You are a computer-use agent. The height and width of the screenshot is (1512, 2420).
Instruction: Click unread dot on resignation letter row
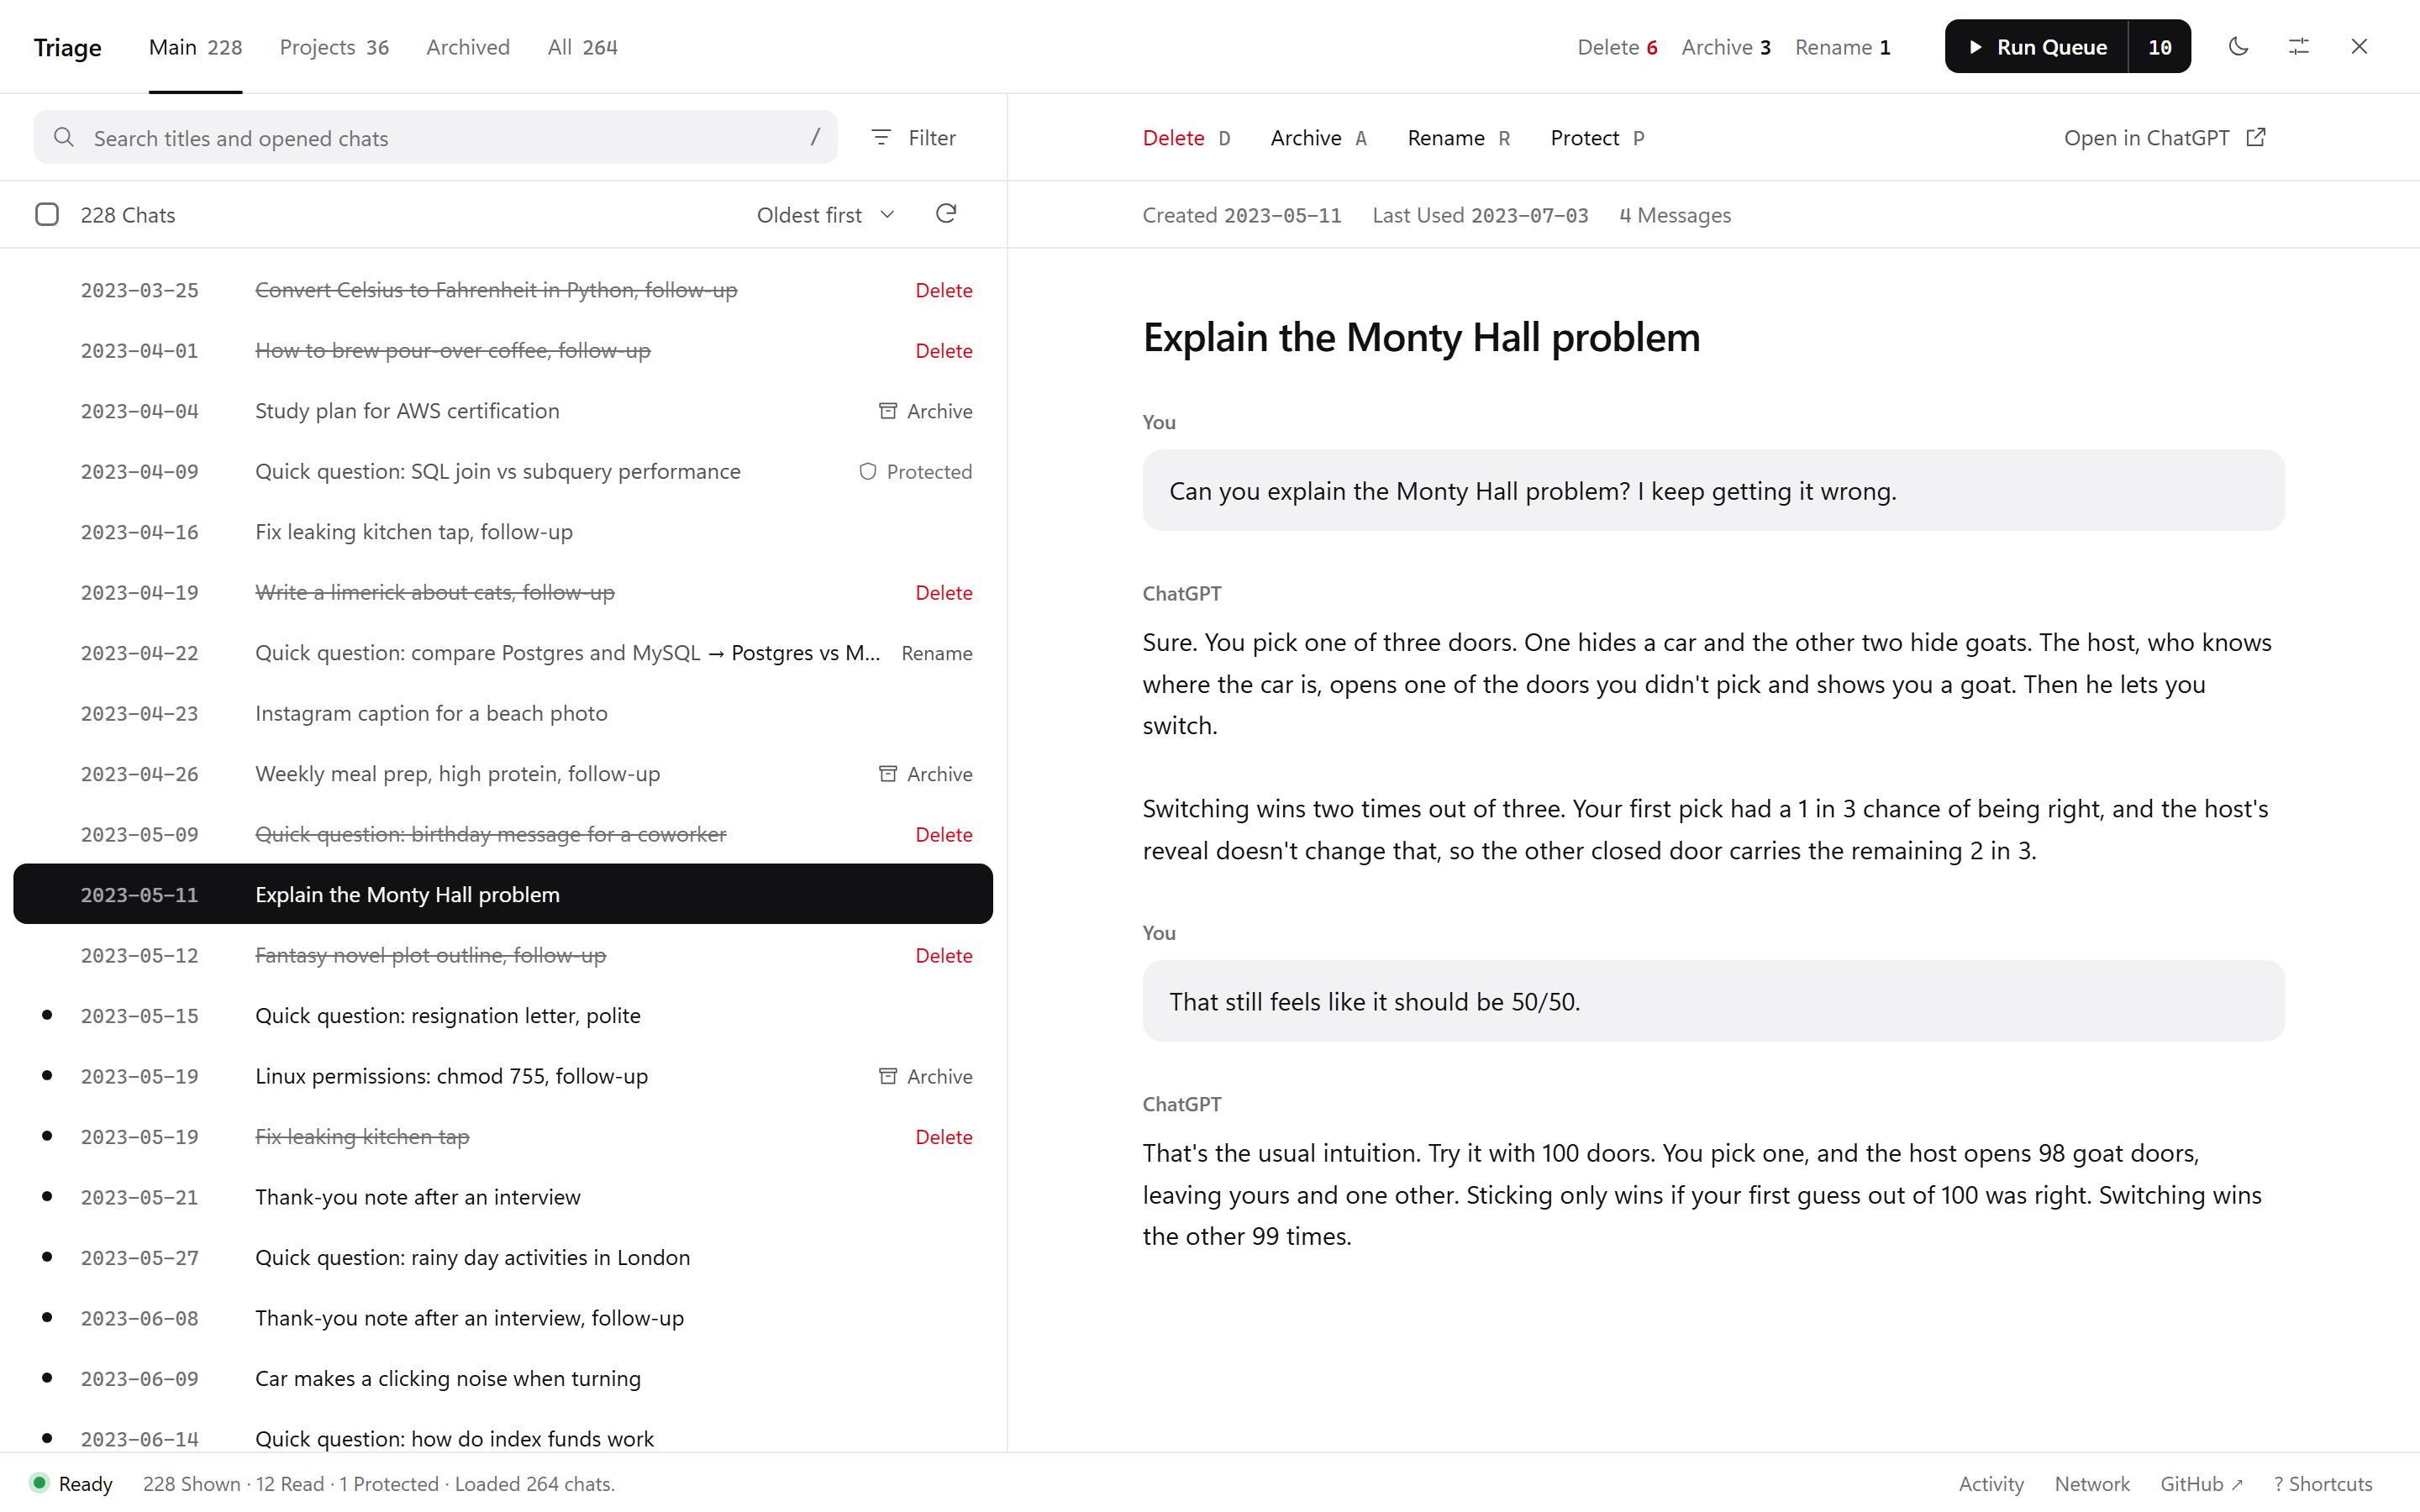[47, 1014]
